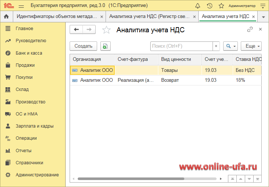This screenshot has height=187, width=269.
Task: Sort by Вид ценности column header
Action: [x=176, y=59]
